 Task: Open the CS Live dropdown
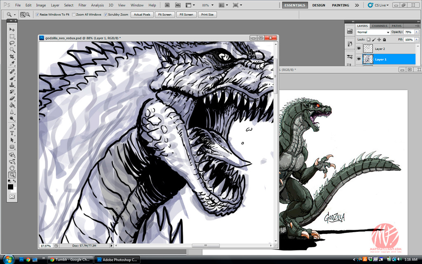pyautogui.click(x=378, y=5)
